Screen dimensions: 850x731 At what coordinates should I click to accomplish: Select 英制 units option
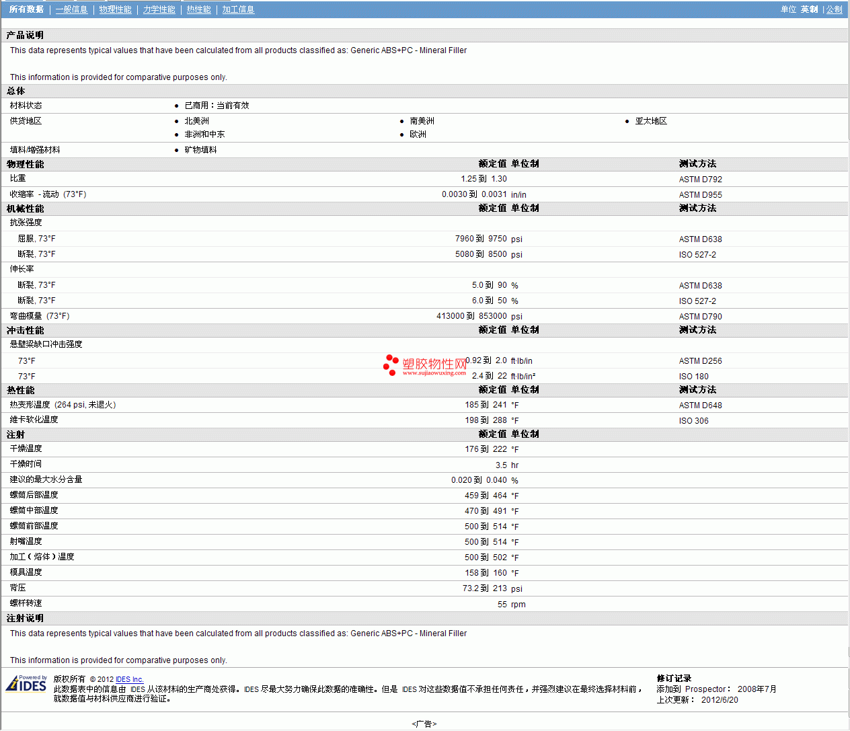coord(809,9)
